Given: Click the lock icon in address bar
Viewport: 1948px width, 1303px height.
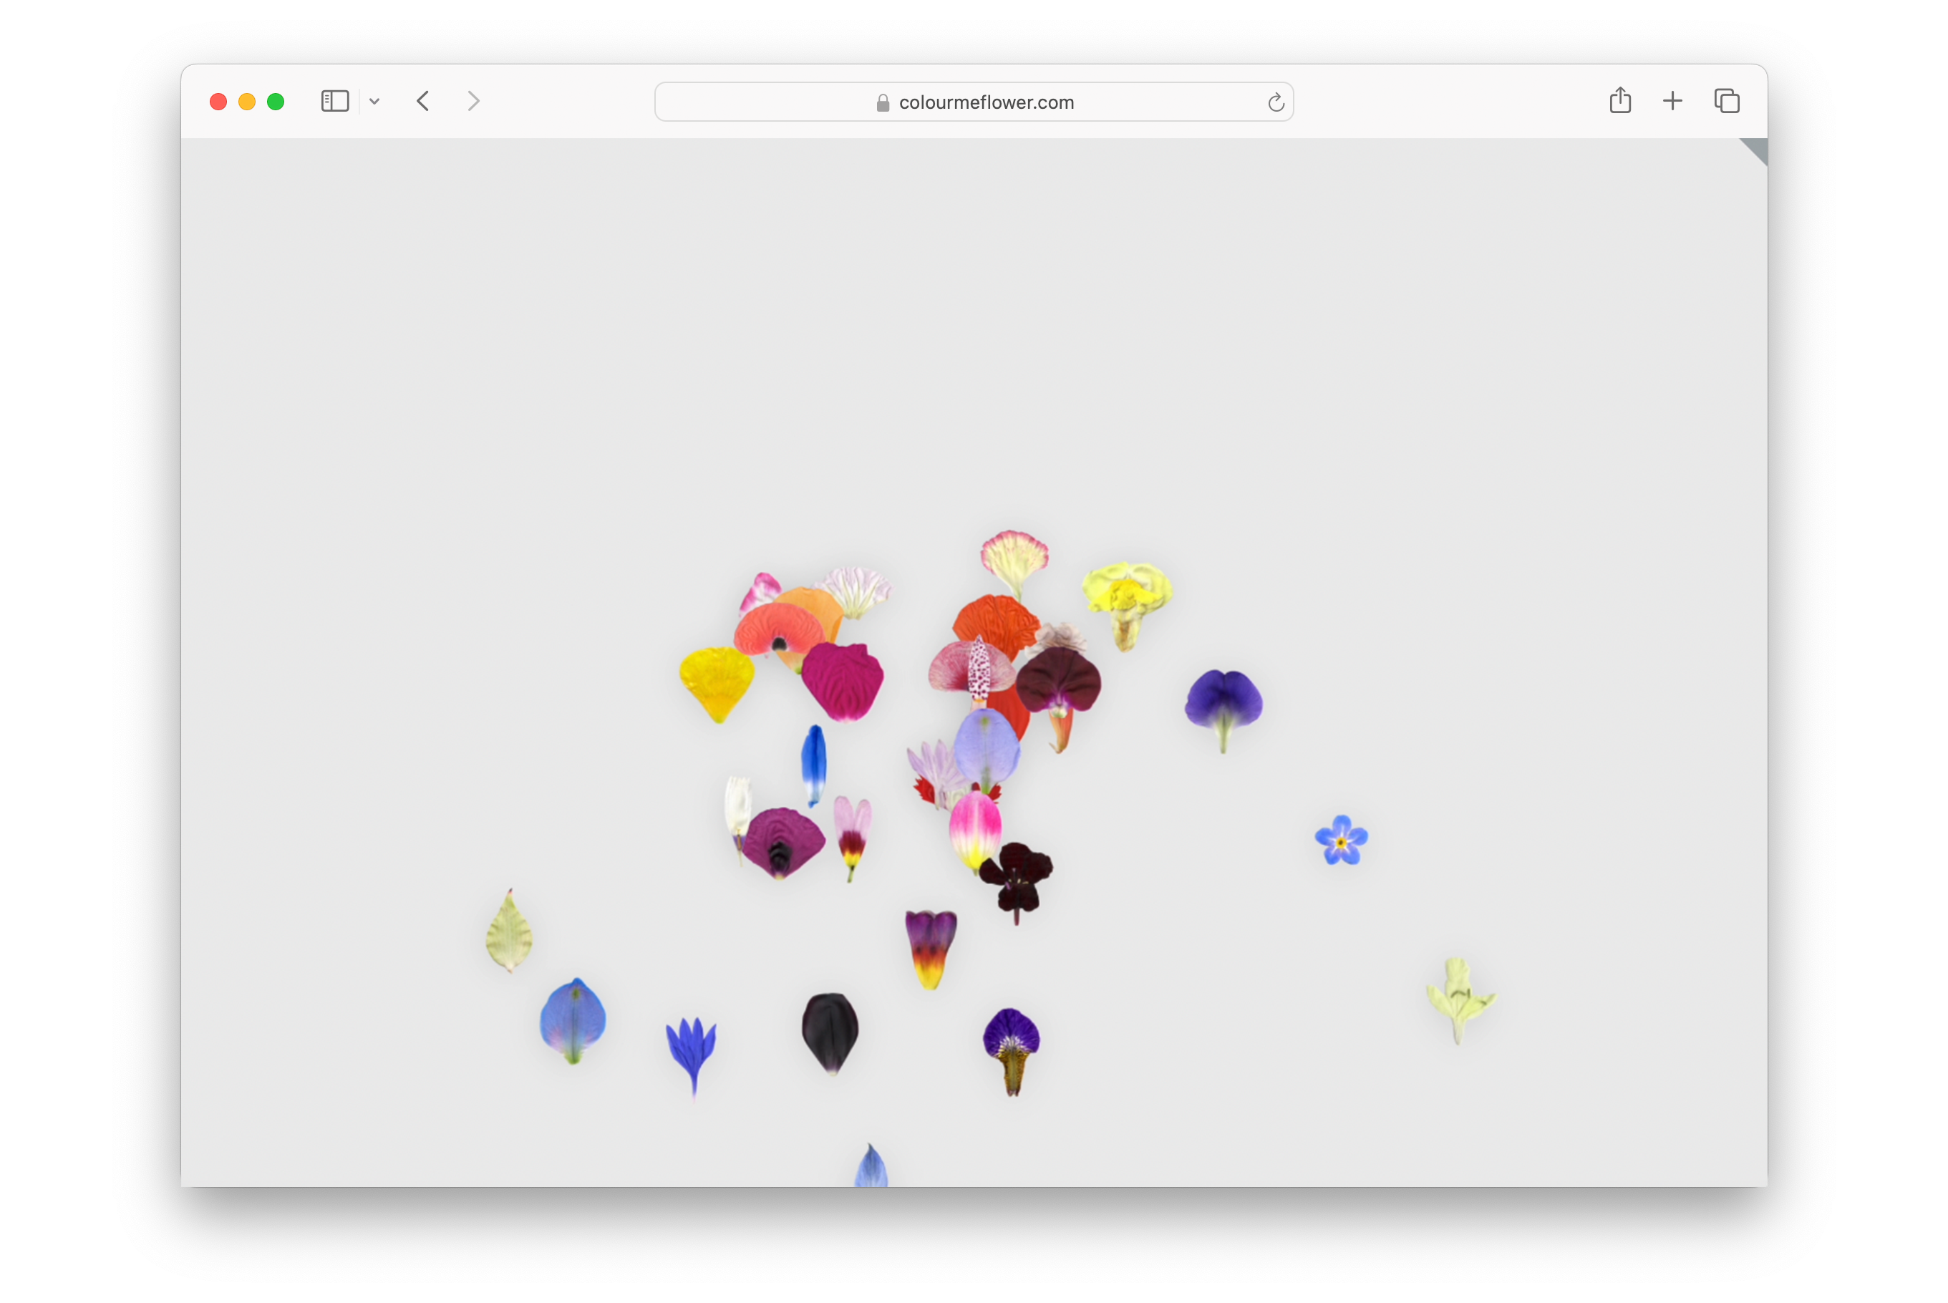Looking at the screenshot, I should click(883, 103).
